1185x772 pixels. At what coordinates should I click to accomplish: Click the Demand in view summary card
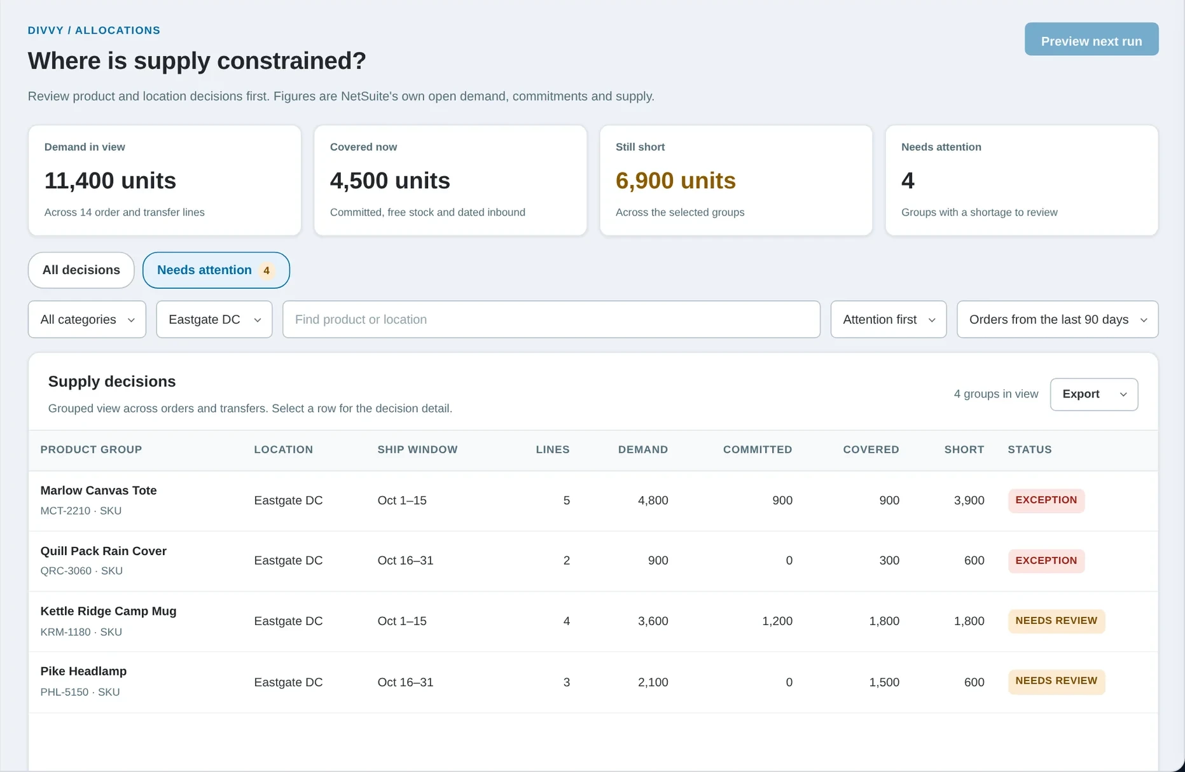point(165,180)
